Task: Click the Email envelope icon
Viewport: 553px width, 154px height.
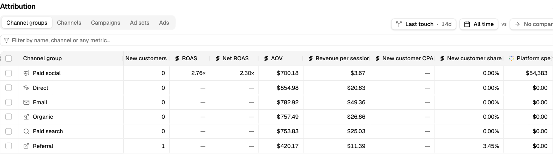Action: 26,102
